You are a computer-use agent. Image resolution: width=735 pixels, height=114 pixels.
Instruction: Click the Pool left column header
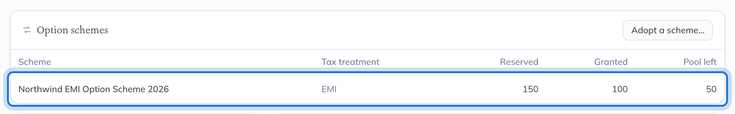pyautogui.click(x=700, y=62)
